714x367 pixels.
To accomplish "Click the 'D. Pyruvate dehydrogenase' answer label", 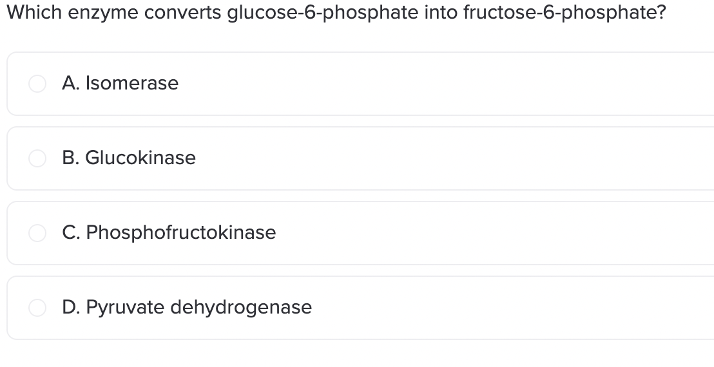I will click(x=187, y=307).
